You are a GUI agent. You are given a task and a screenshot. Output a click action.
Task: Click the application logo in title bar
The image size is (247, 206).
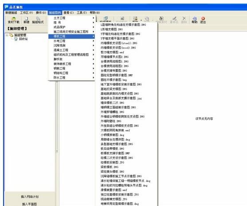coord(6,7)
